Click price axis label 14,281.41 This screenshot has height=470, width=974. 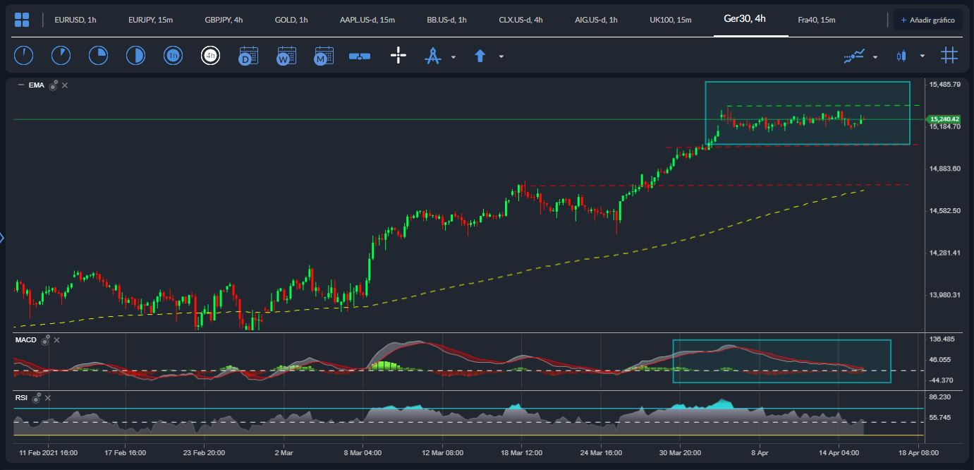point(945,253)
